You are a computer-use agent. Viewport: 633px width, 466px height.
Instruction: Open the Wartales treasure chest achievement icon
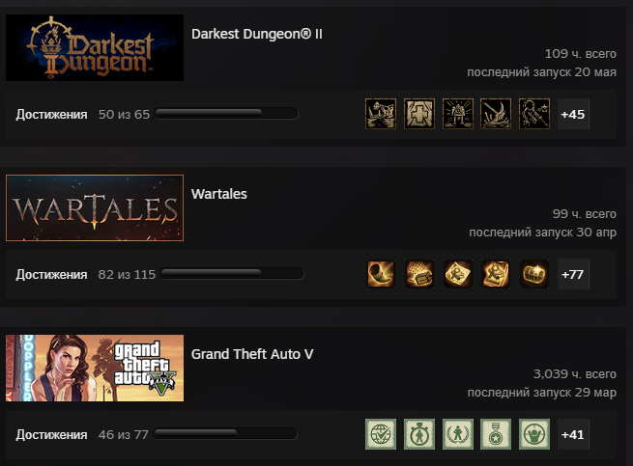(x=534, y=274)
